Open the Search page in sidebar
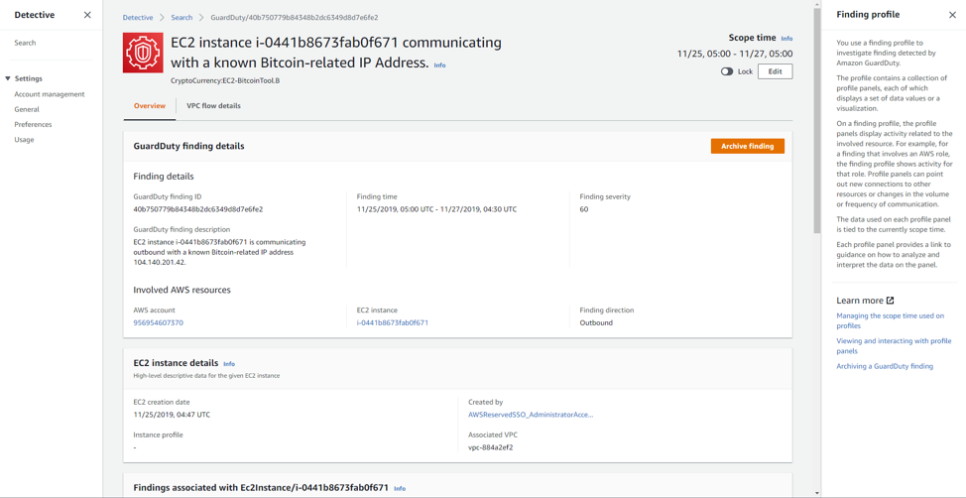Screen dimensions: 966x498 point(25,43)
